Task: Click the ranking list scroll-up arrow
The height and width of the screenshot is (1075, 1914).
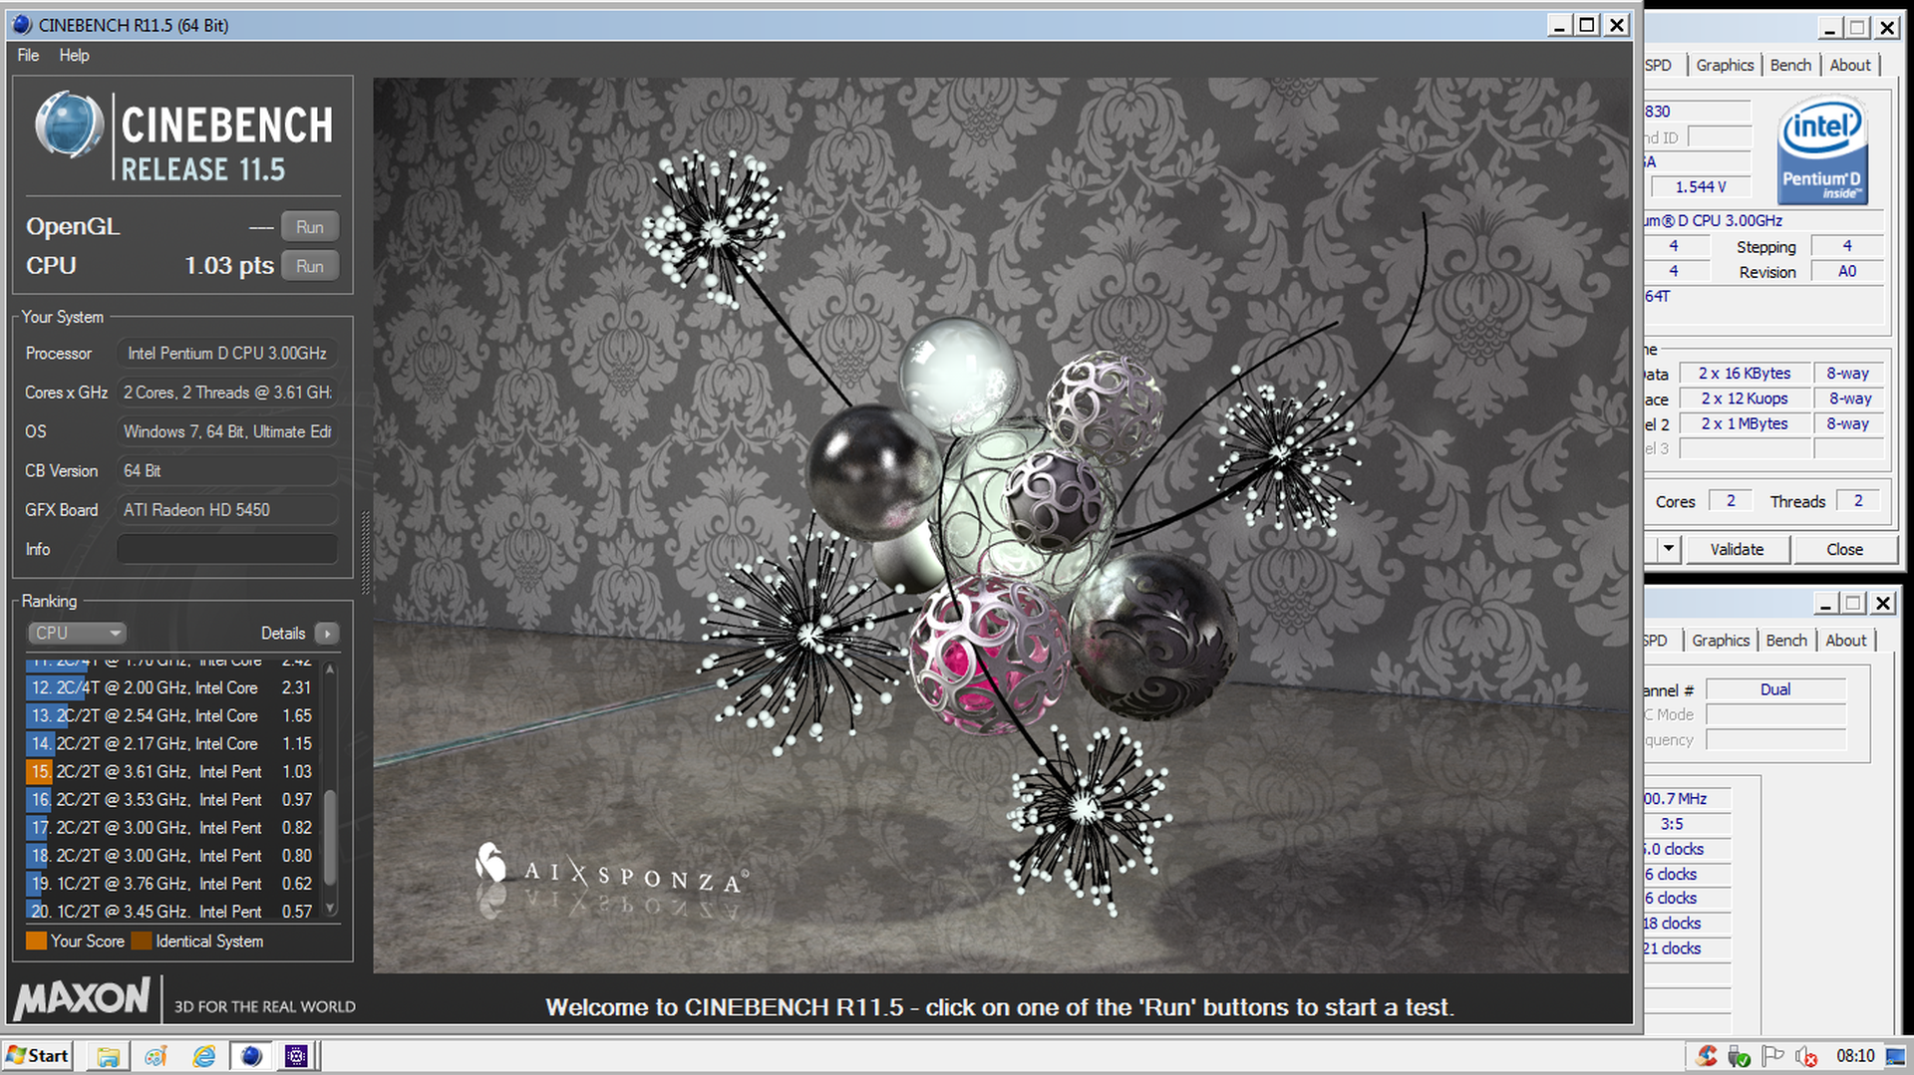Action: 330,669
